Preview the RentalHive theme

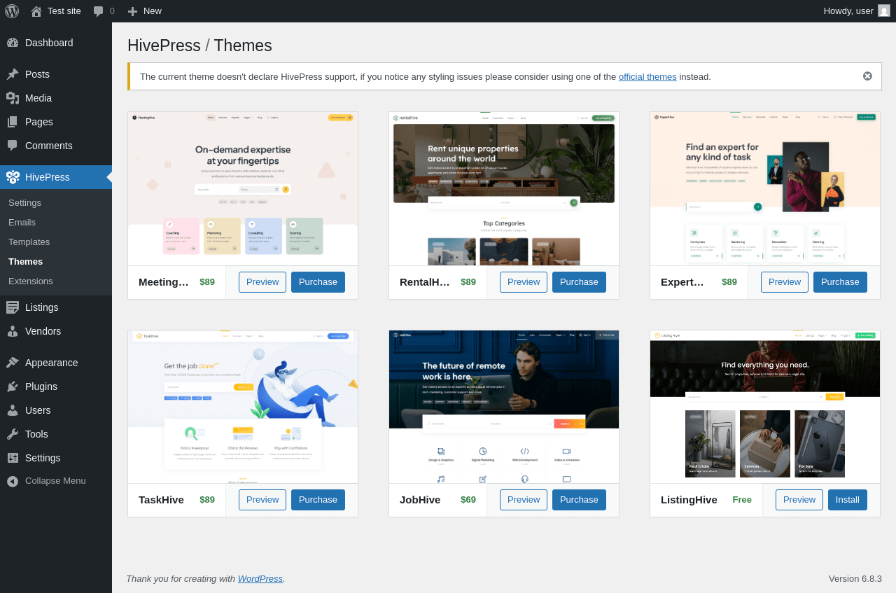524,282
